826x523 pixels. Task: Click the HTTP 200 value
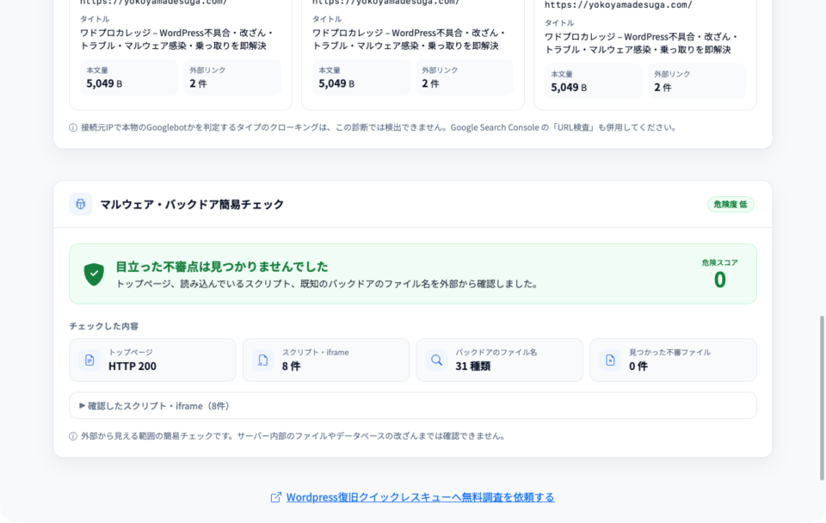click(133, 366)
